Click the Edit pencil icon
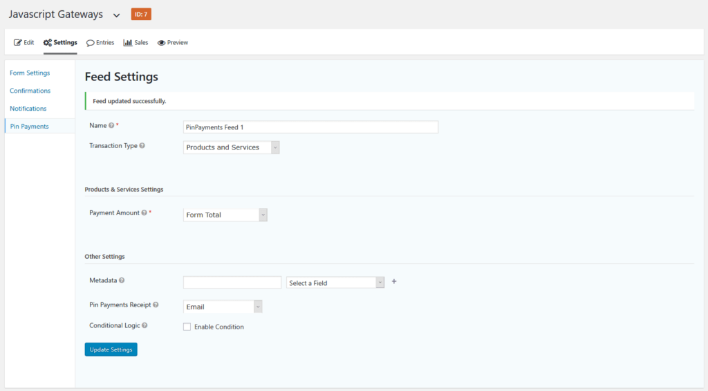Screen dimensions: 708x391 point(17,42)
